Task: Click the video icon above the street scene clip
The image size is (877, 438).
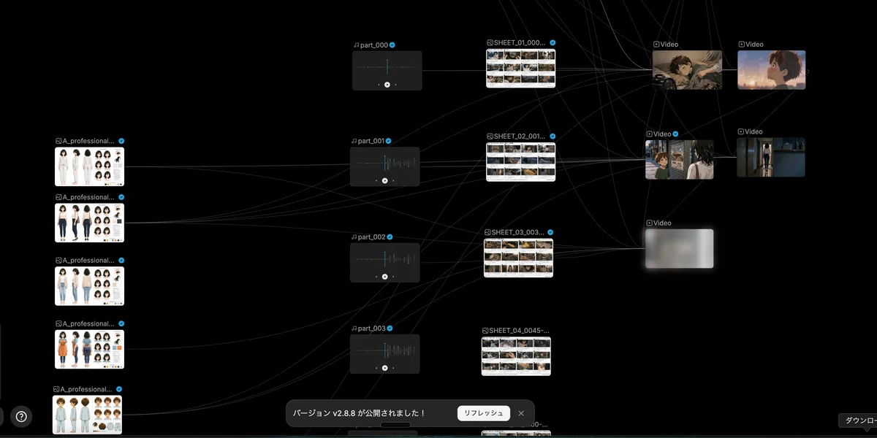Action: [649, 134]
